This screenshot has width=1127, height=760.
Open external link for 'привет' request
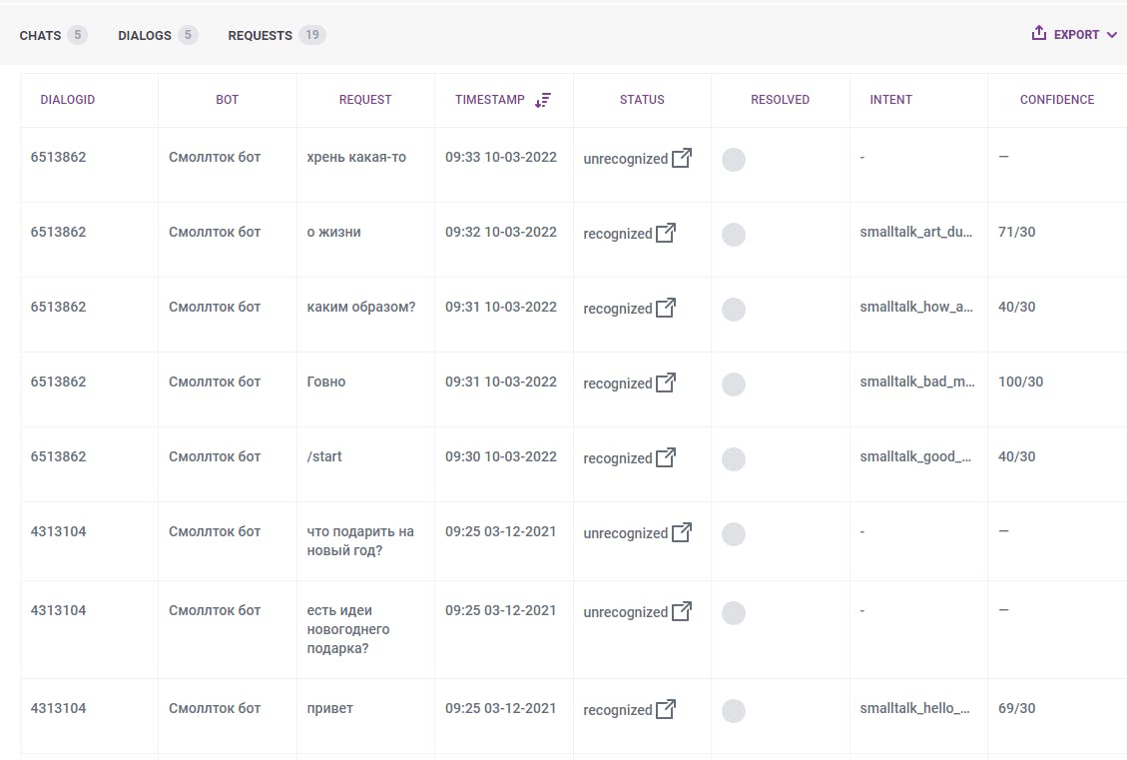666,709
